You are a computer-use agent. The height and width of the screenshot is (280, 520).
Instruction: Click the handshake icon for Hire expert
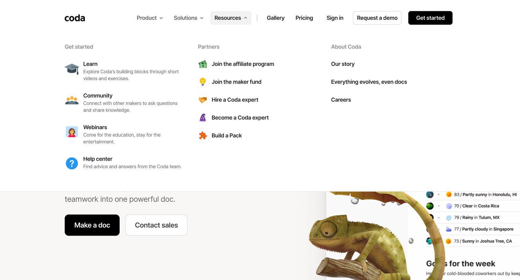click(203, 100)
